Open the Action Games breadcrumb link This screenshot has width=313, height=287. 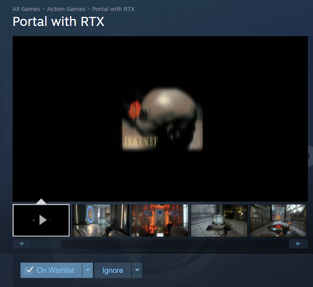[x=66, y=9]
